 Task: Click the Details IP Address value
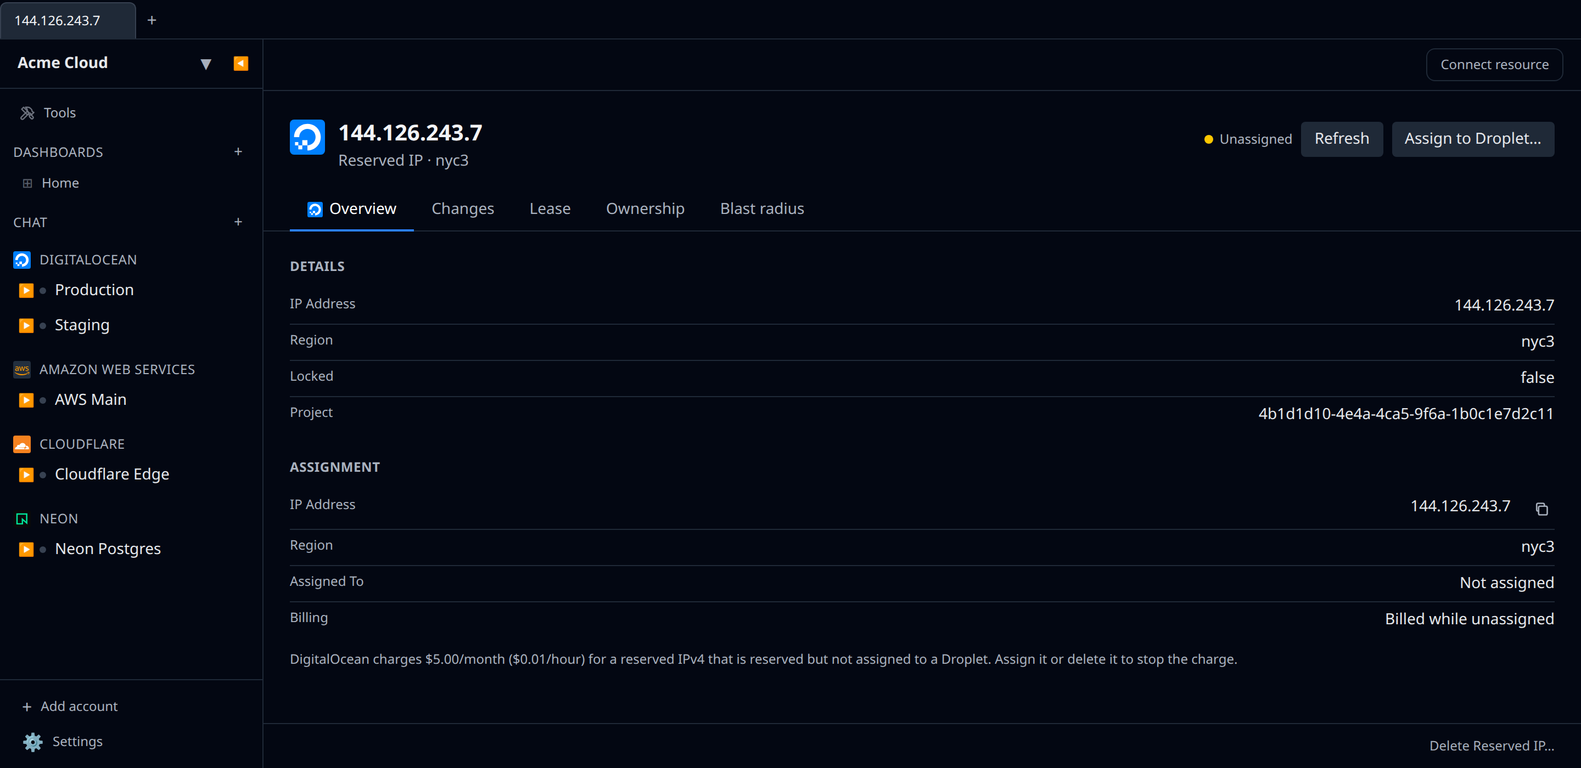(x=1504, y=305)
